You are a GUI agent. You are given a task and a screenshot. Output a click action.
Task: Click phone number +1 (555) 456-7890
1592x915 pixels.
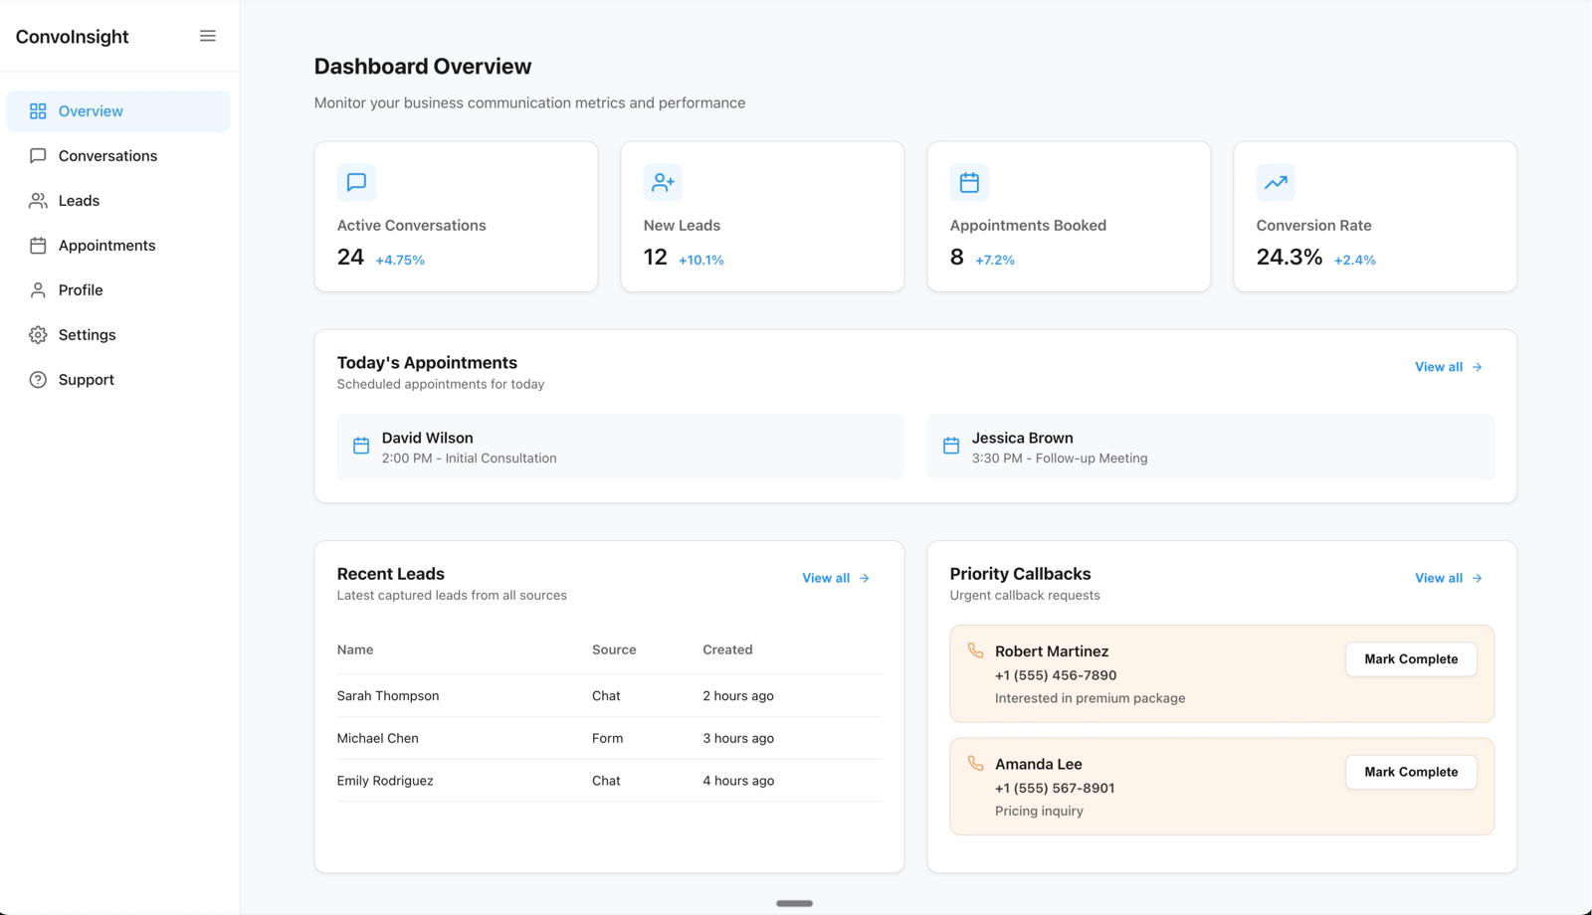pyautogui.click(x=1056, y=675)
